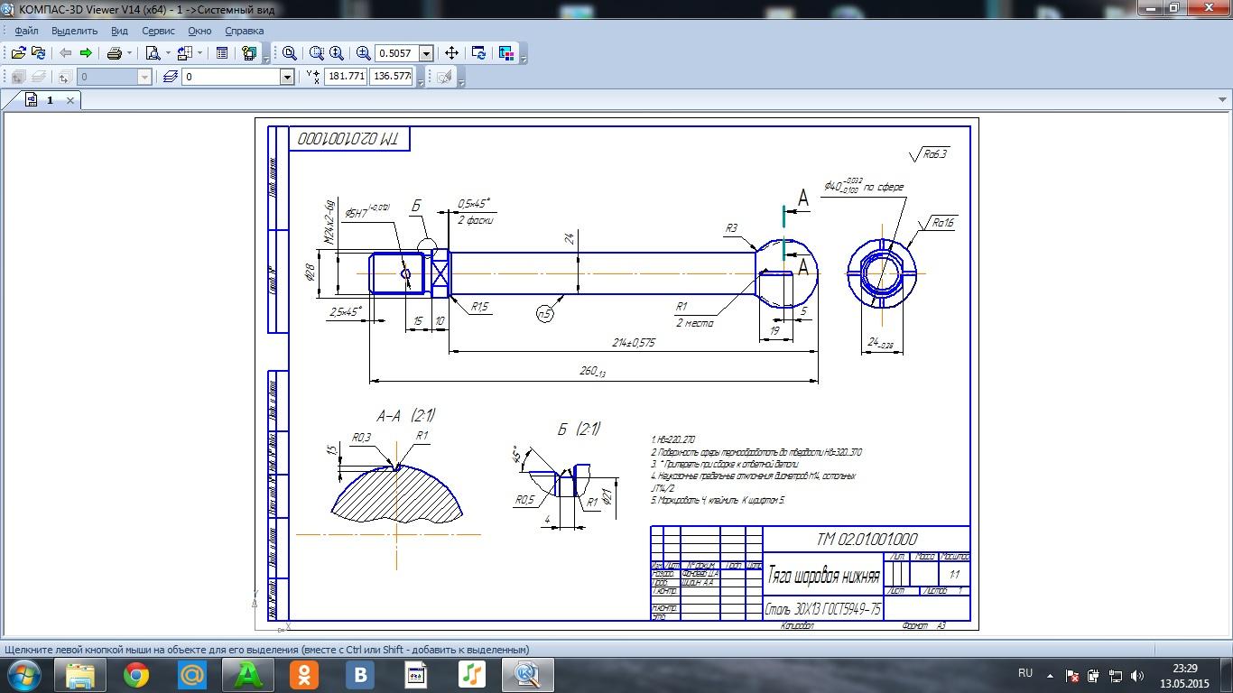Click the Open document folder icon
This screenshot has width=1233, height=693.
17,53
